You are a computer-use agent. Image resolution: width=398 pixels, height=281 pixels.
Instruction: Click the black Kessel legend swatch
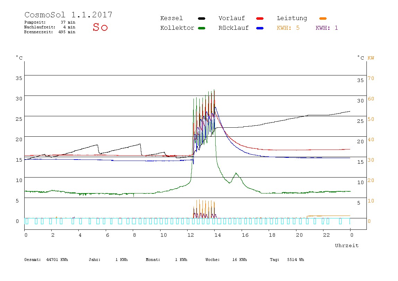pos(201,18)
